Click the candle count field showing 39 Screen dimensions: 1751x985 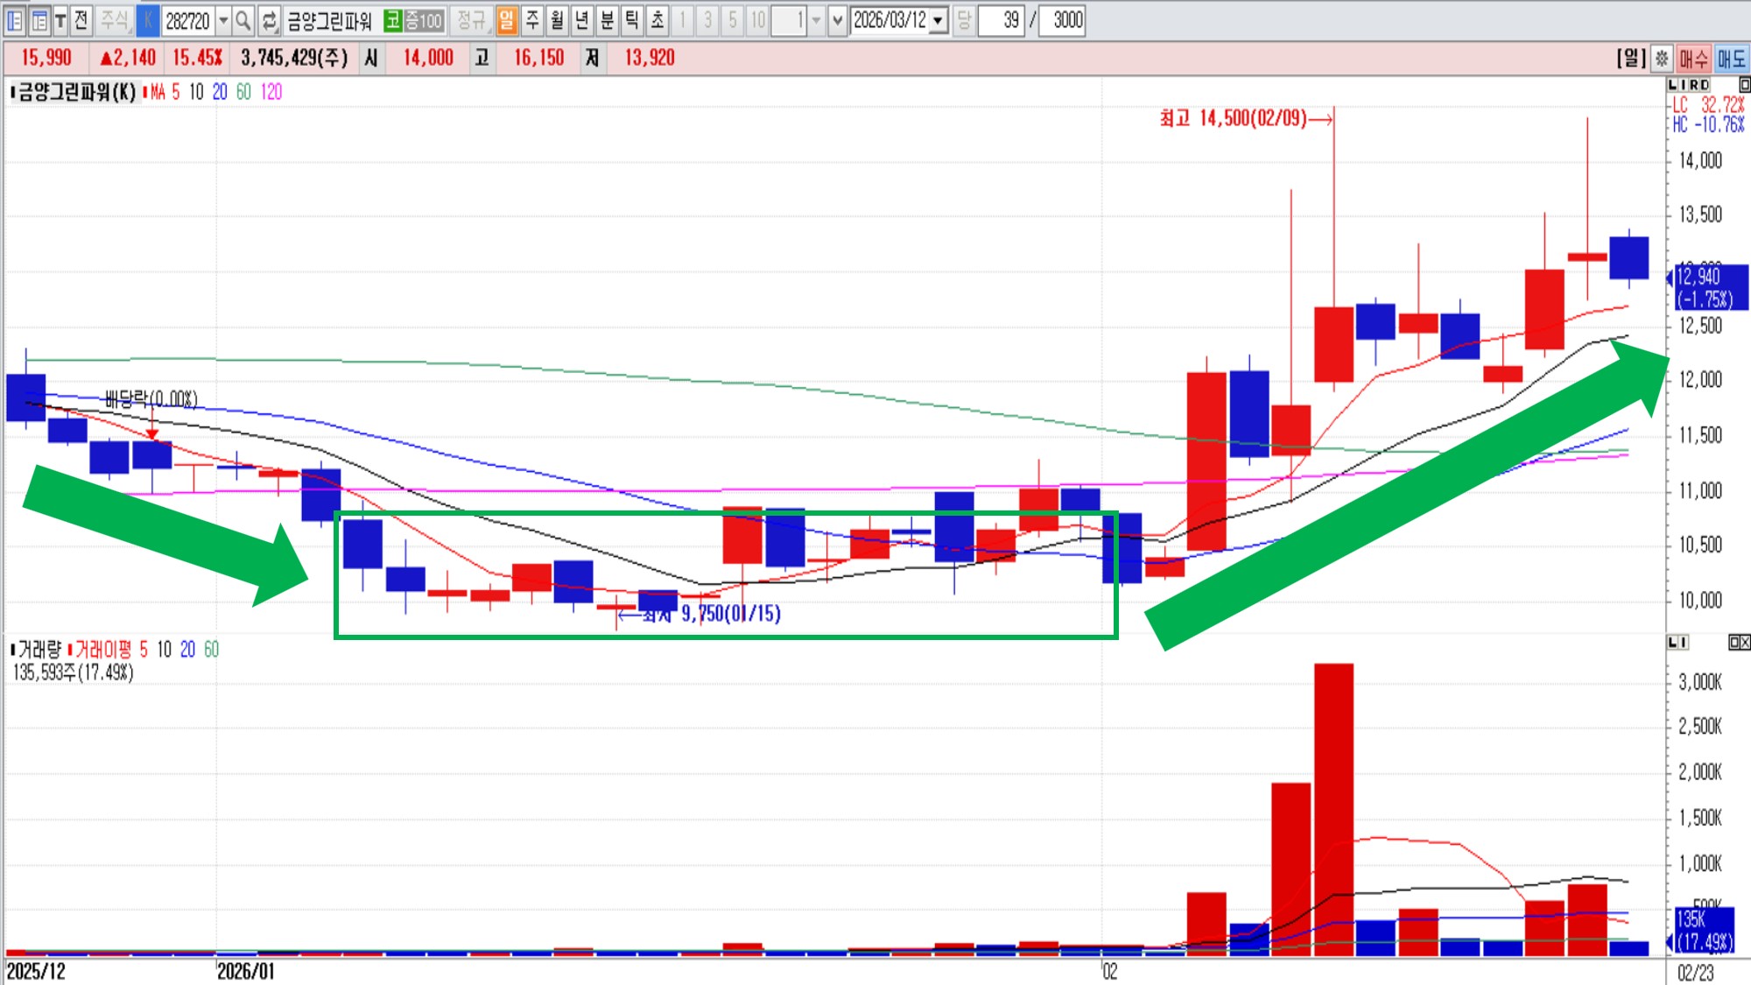[1002, 20]
